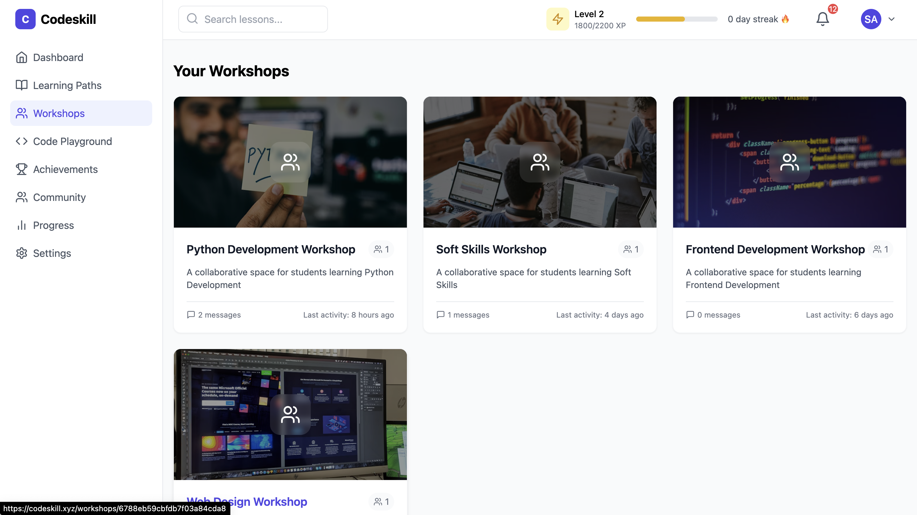Go to Community in the sidebar
The height and width of the screenshot is (515, 917).
pos(59,197)
